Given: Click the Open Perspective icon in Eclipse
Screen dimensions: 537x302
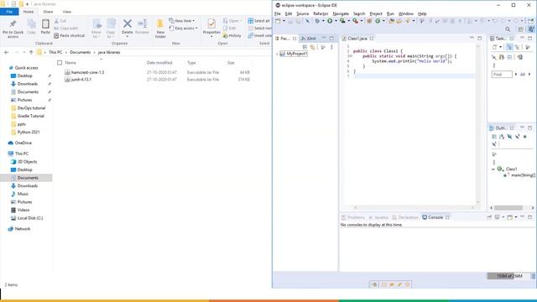Looking at the screenshot, I should (521, 29).
